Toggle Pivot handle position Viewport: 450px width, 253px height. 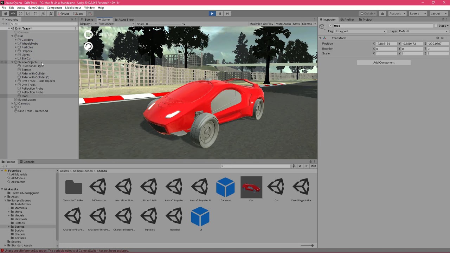click(x=64, y=14)
